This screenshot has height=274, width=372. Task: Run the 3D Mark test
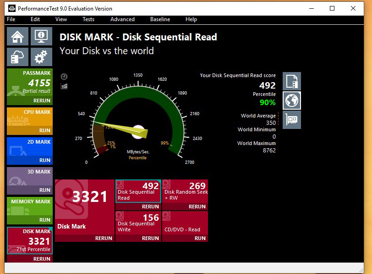[x=44, y=190]
